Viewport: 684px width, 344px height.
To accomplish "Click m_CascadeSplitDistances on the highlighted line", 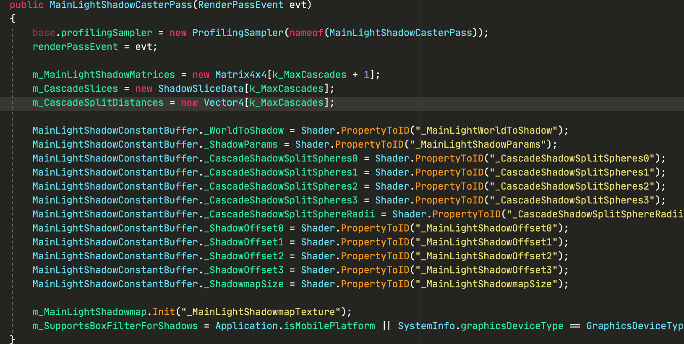I will (x=98, y=102).
